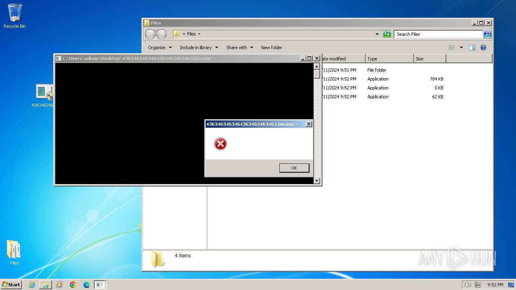Change the view icon in explorer
The width and height of the screenshot is (516, 290).
[451, 48]
